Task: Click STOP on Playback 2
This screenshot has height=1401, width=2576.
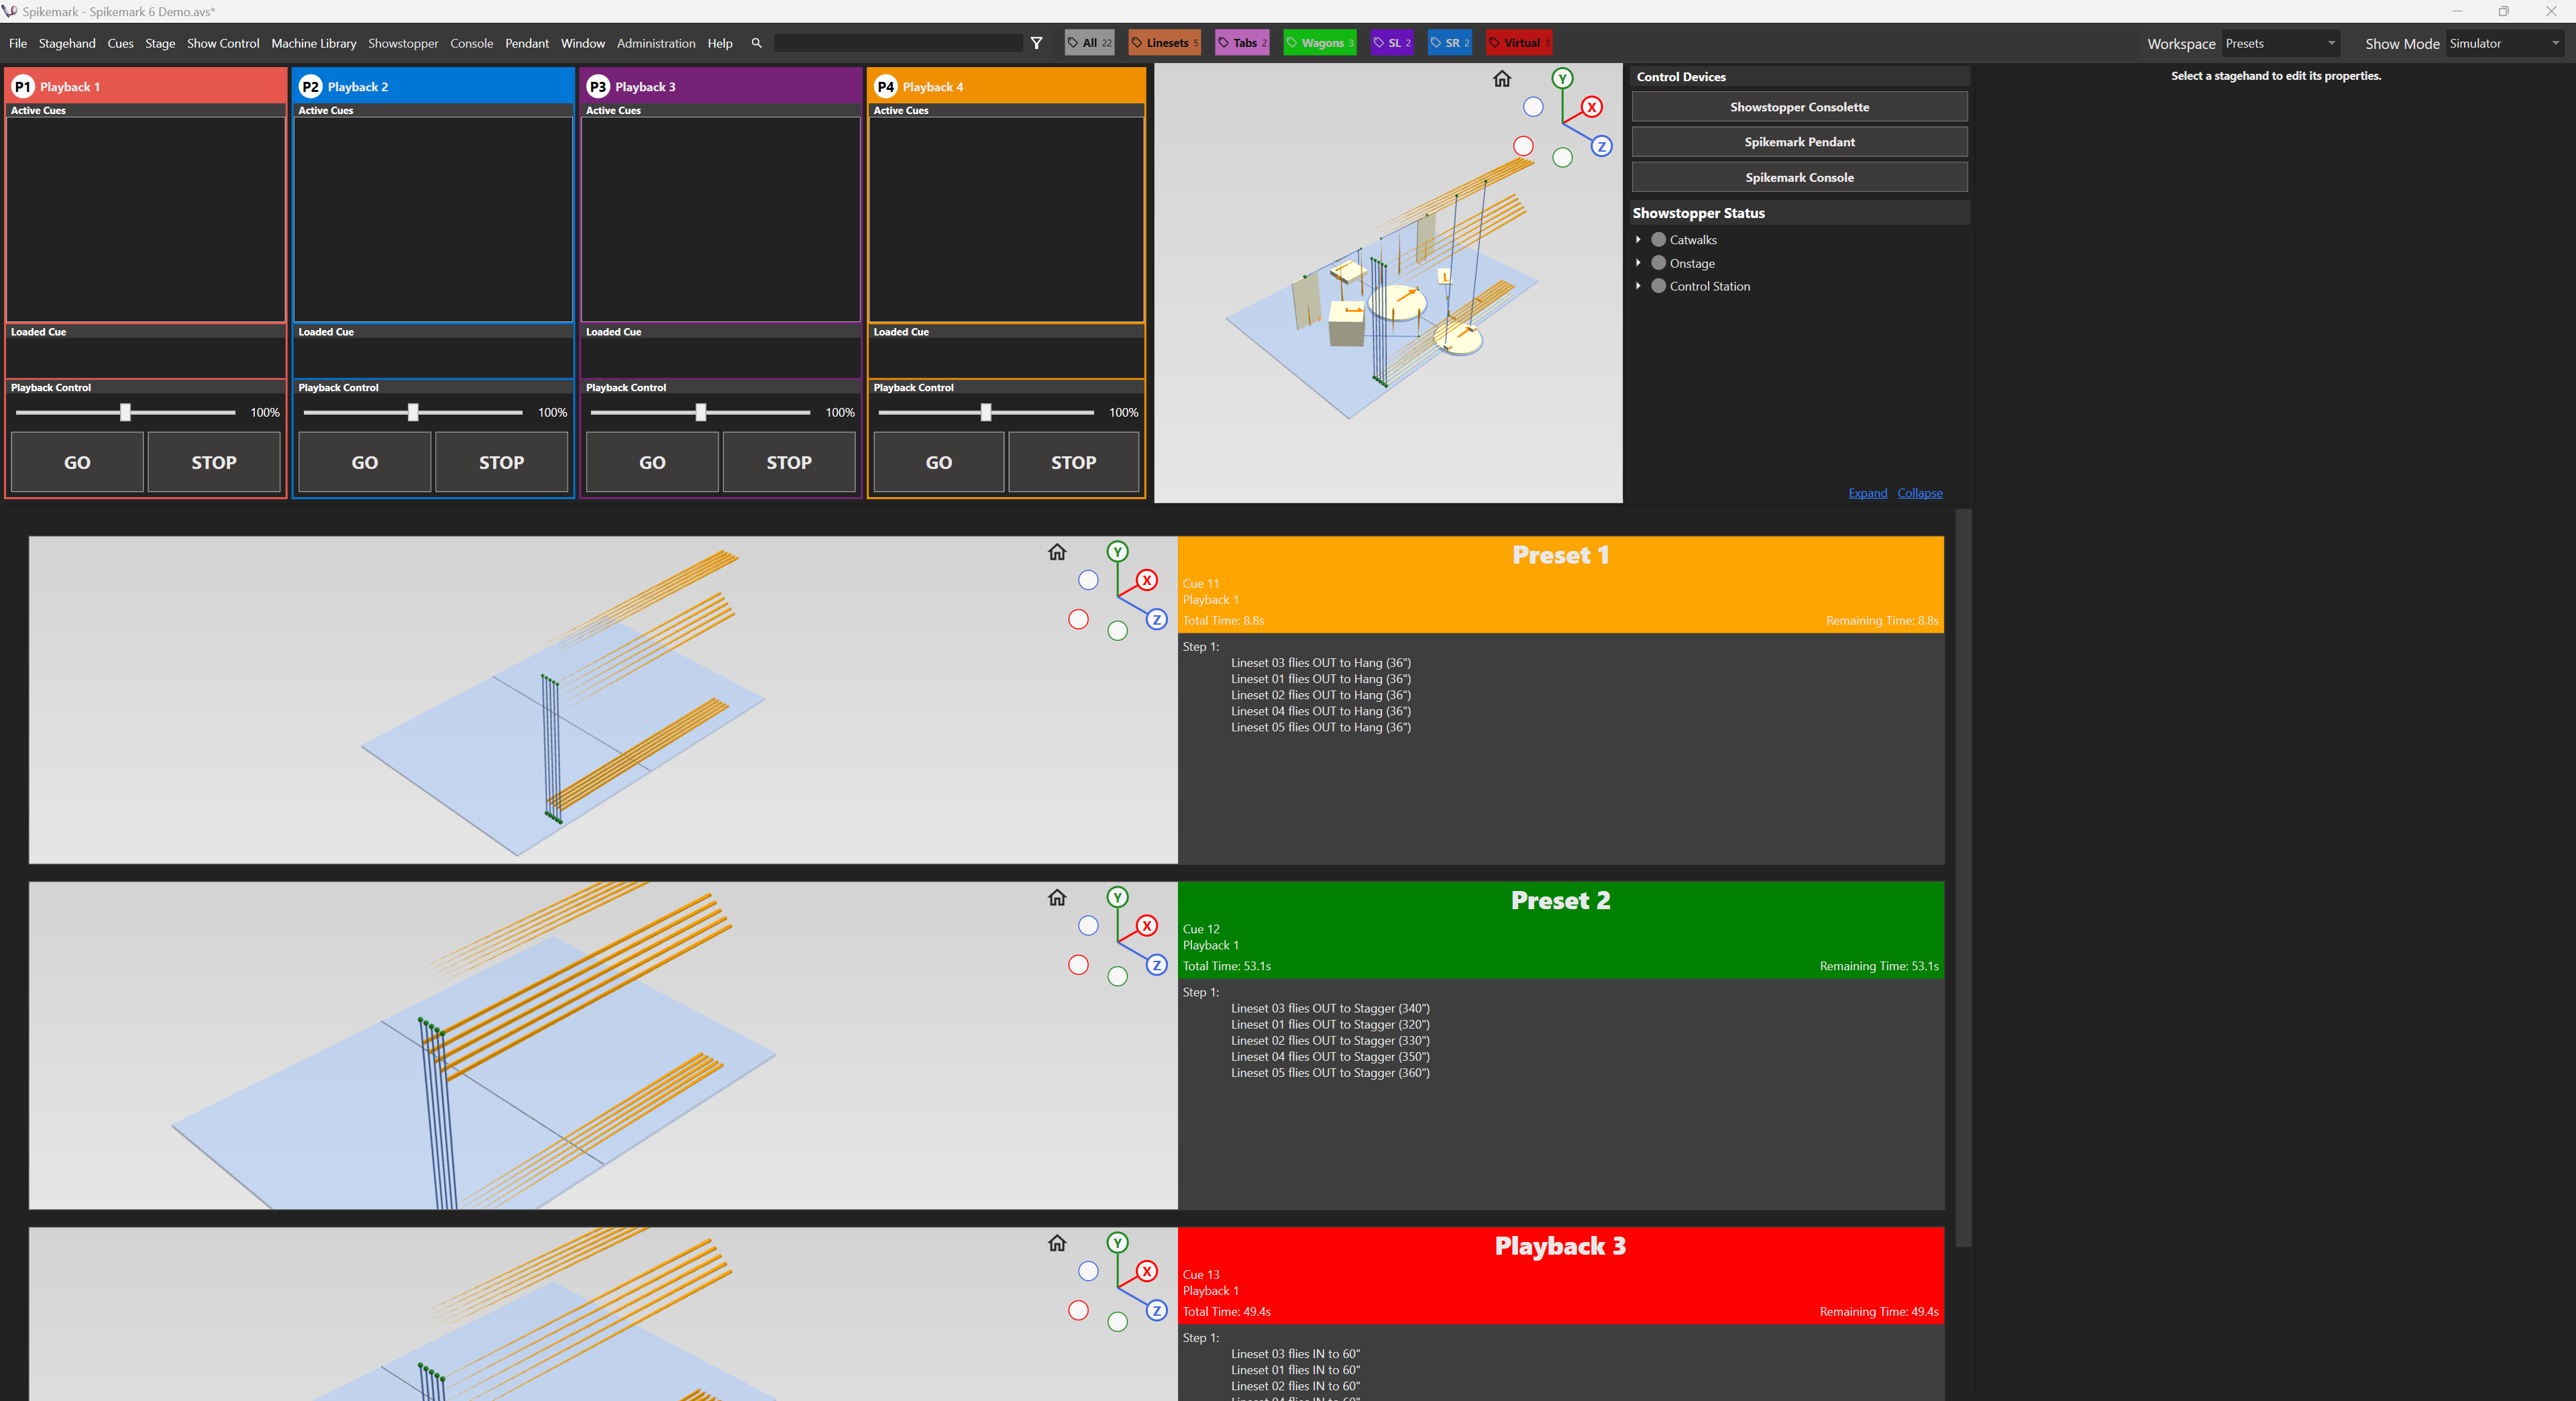Action: (x=501, y=462)
